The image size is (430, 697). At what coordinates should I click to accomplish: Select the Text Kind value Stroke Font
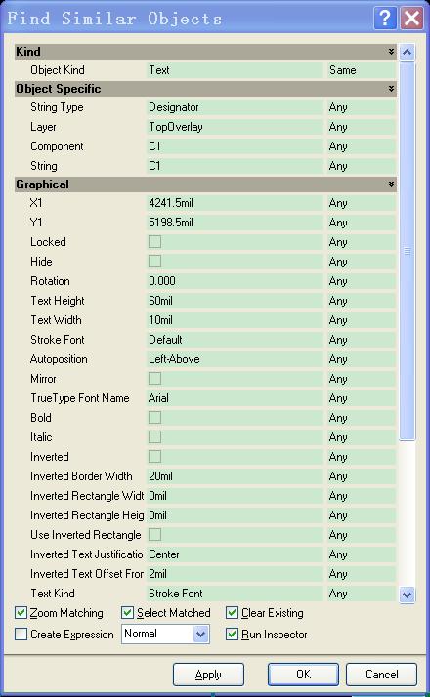click(x=235, y=594)
